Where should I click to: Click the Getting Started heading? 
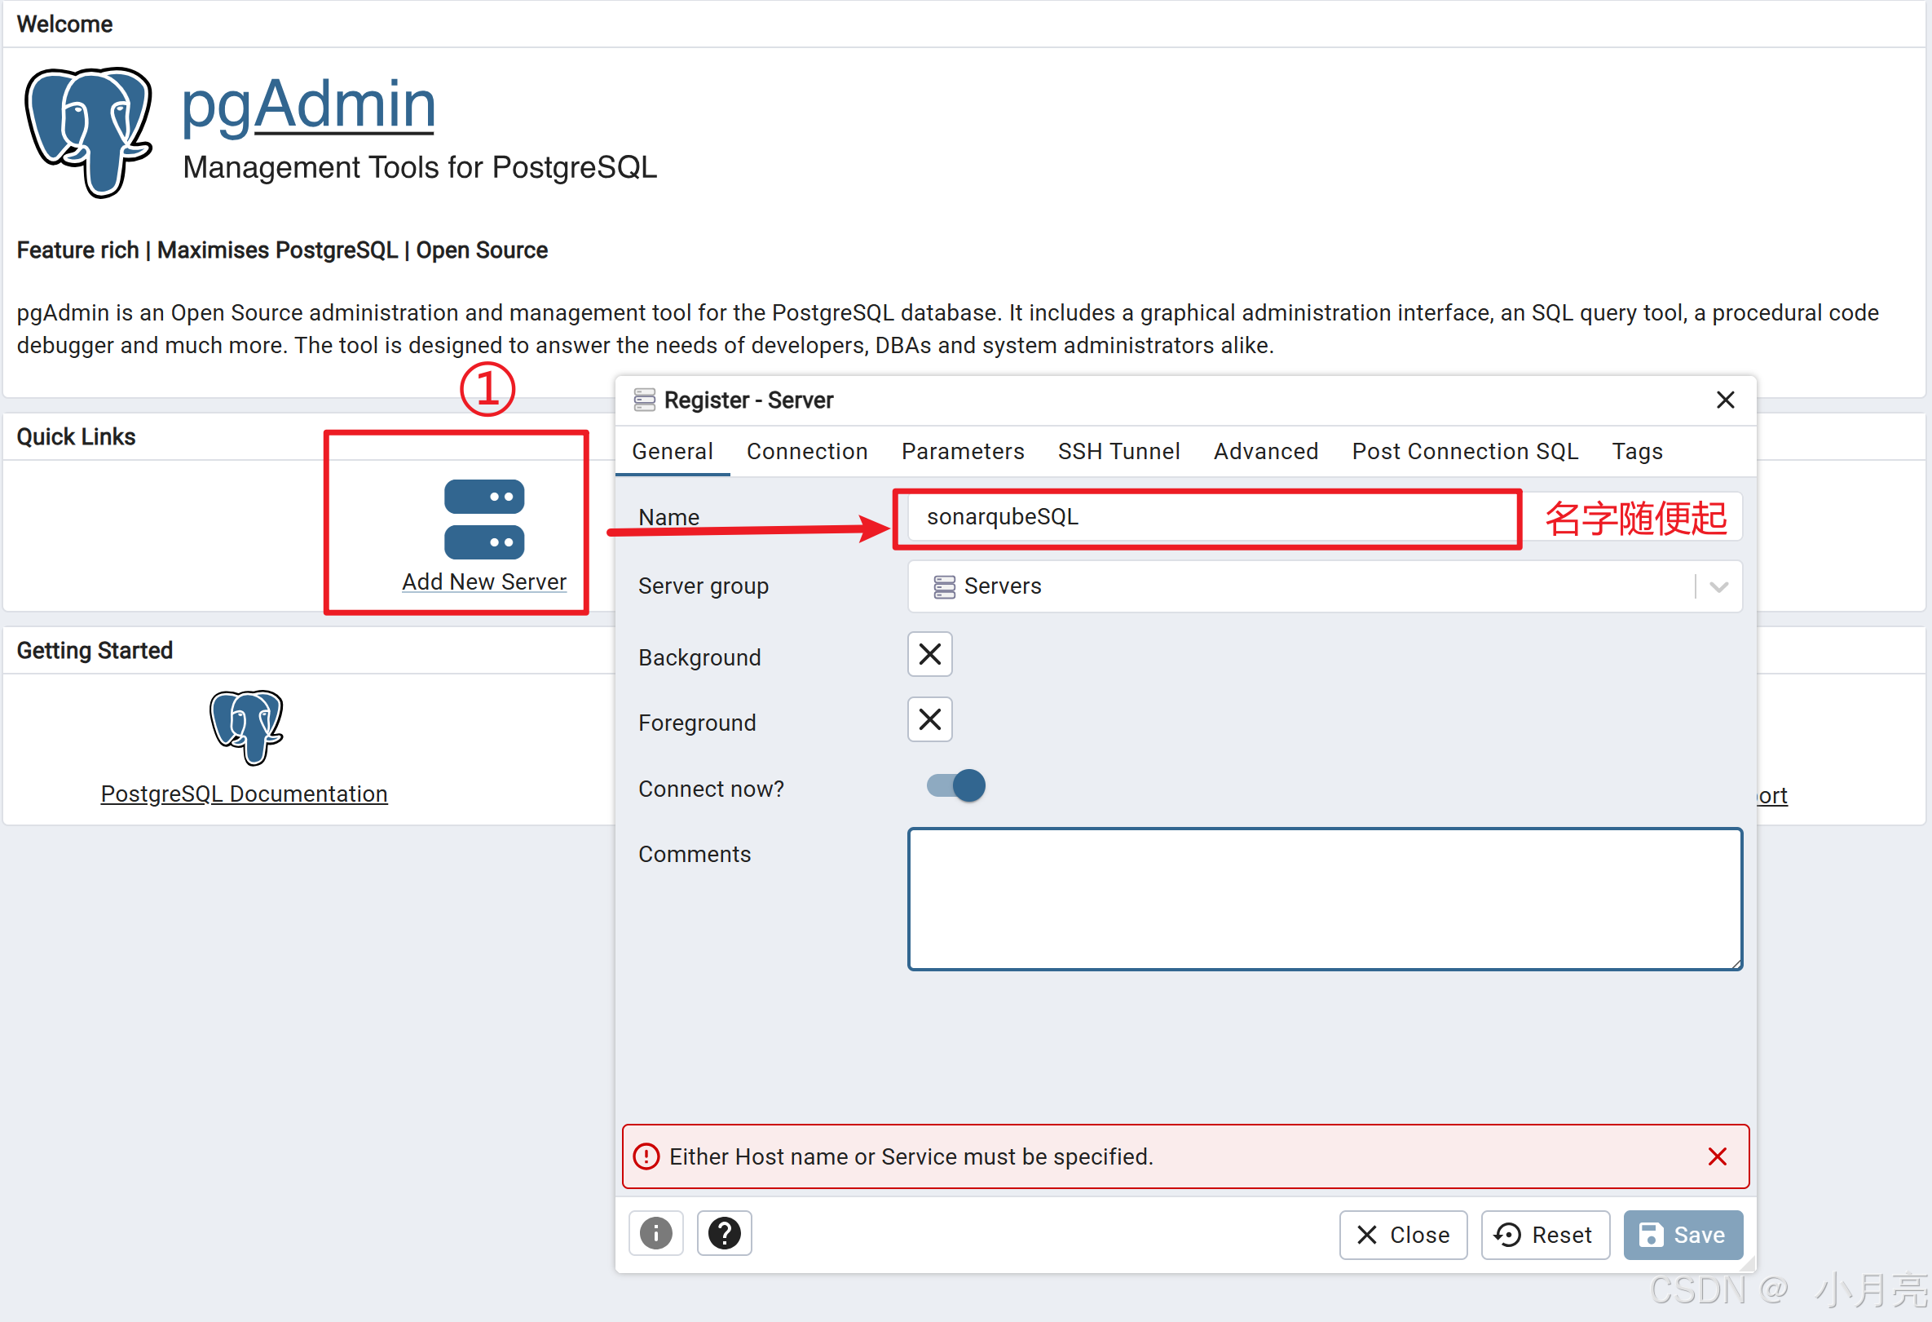click(95, 650)
